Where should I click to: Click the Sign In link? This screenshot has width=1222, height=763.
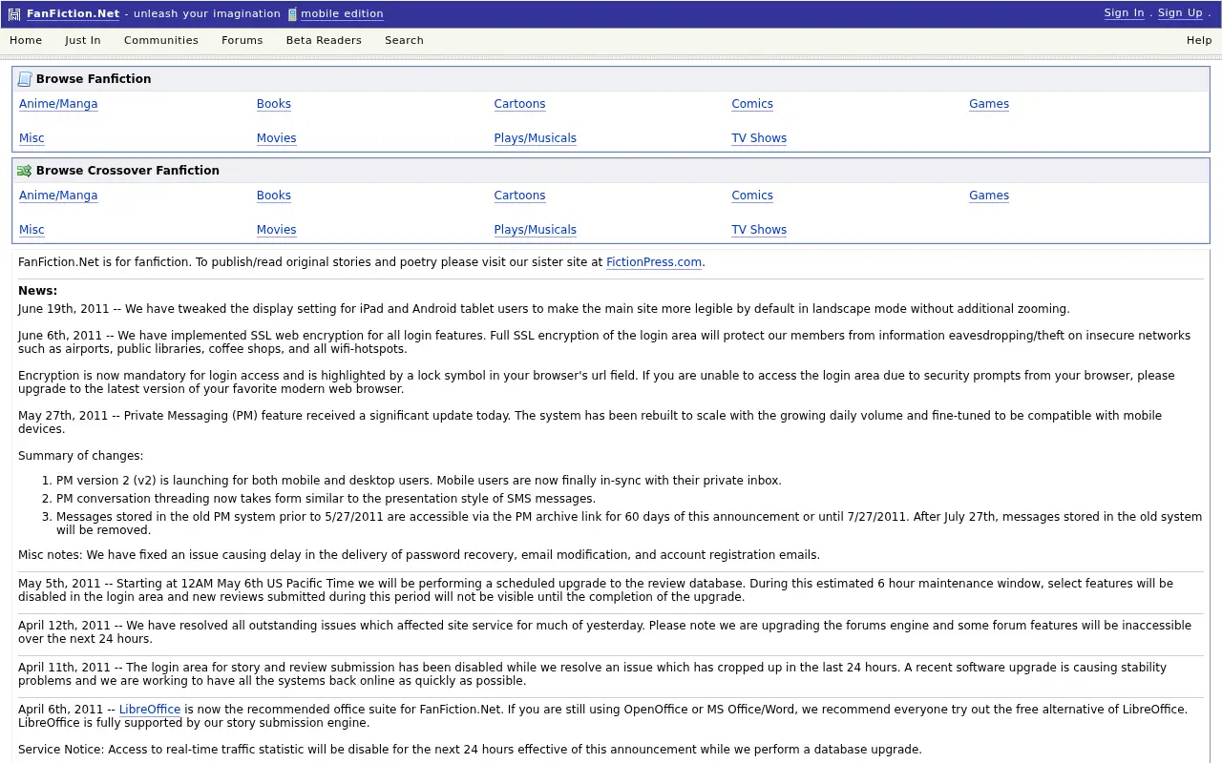click(x=1124, y=13)
